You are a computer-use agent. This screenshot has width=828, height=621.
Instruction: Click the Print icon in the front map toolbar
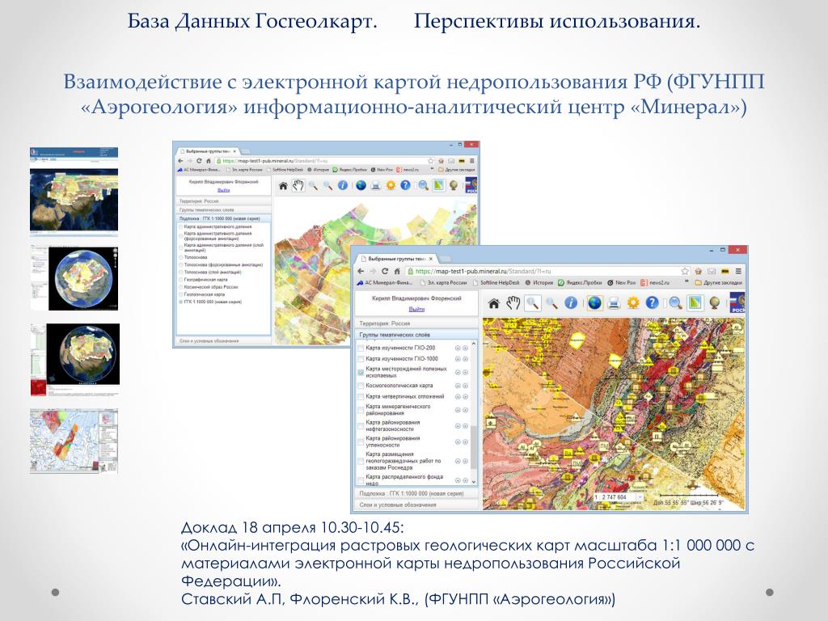pos(614,303)
